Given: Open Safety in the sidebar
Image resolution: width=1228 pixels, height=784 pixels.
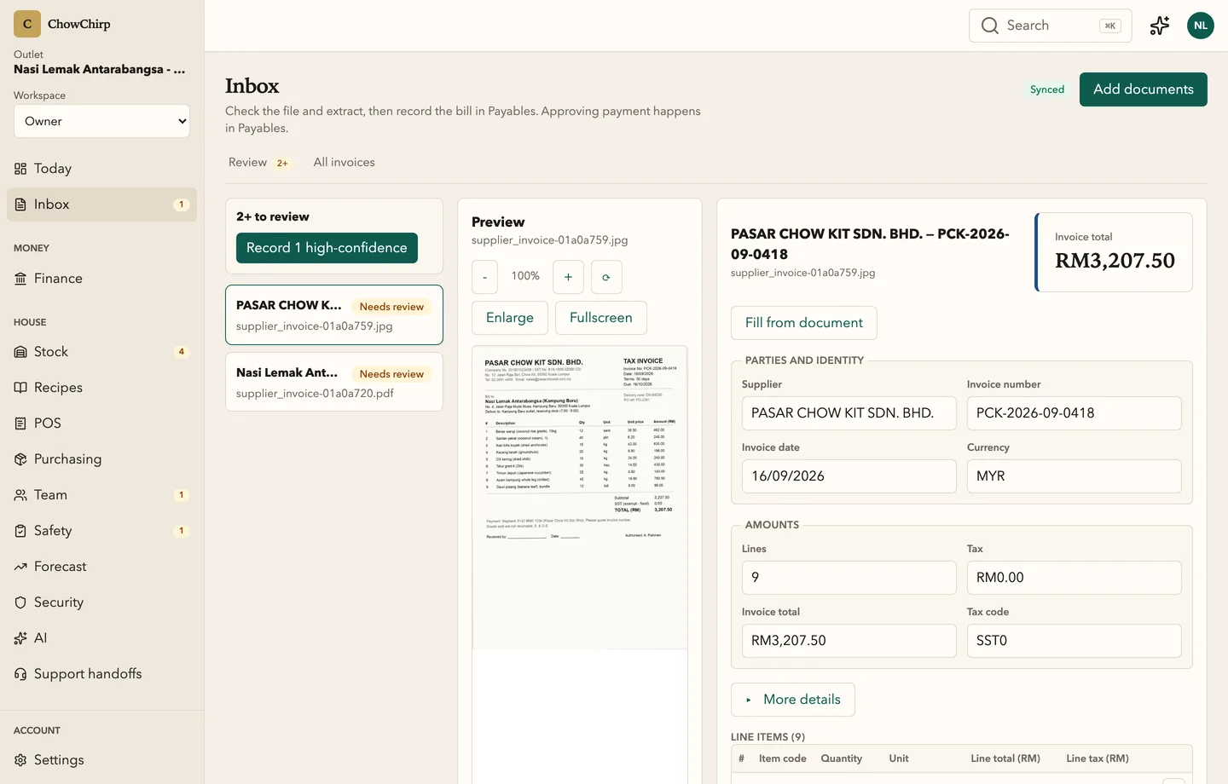Looking at the screenshot, I should click(x=101, y=531).
